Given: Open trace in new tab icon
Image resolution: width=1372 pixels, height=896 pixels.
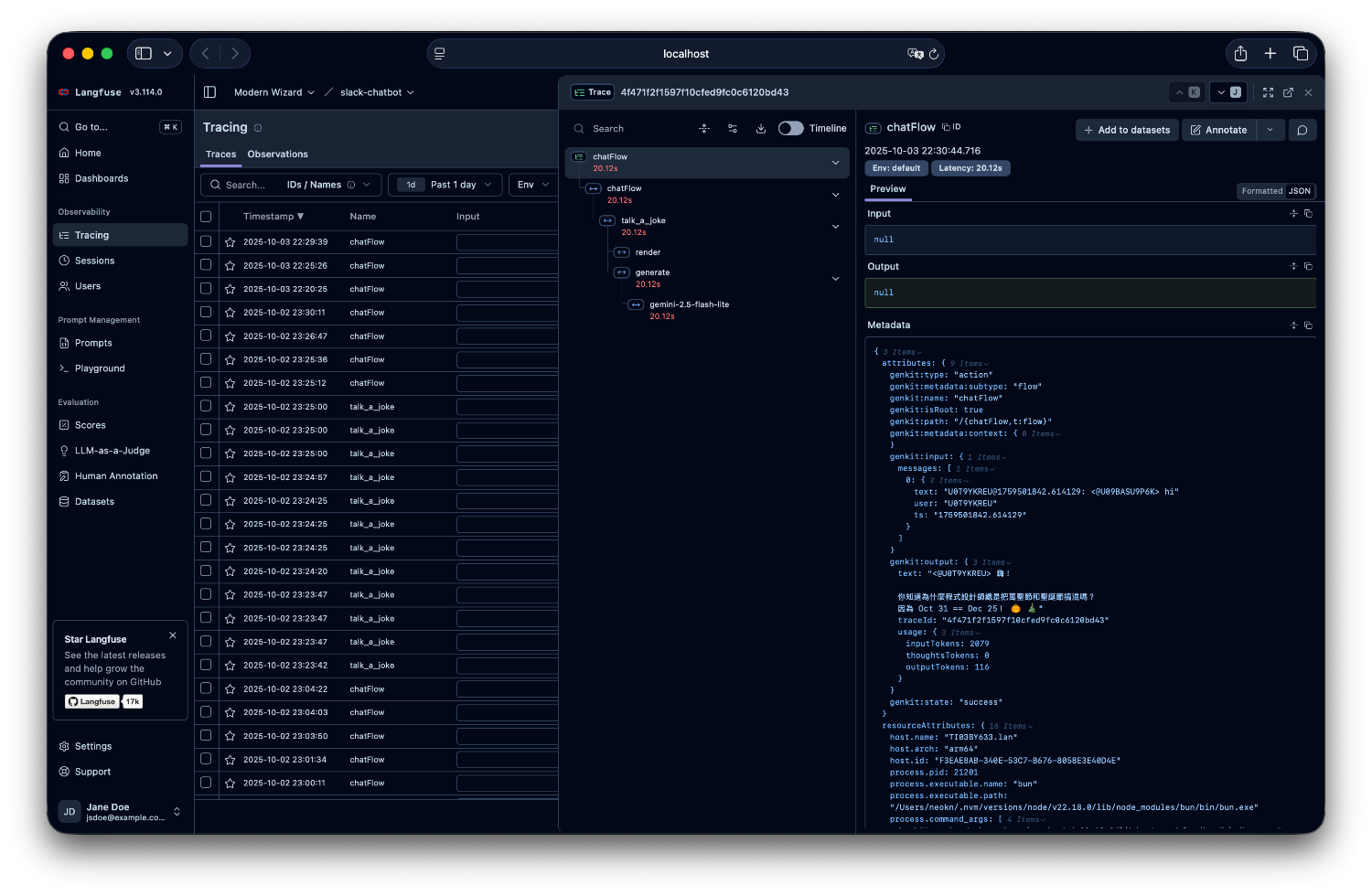Looking at the screenshot, I should [x=1288, y=92].
